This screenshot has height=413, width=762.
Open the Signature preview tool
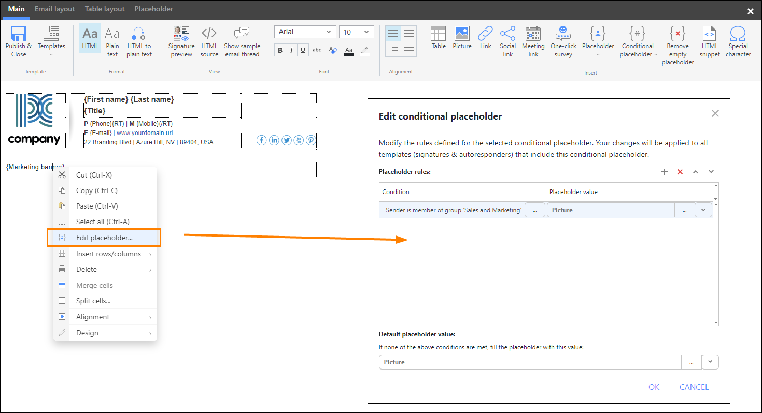tap(181, 41)
